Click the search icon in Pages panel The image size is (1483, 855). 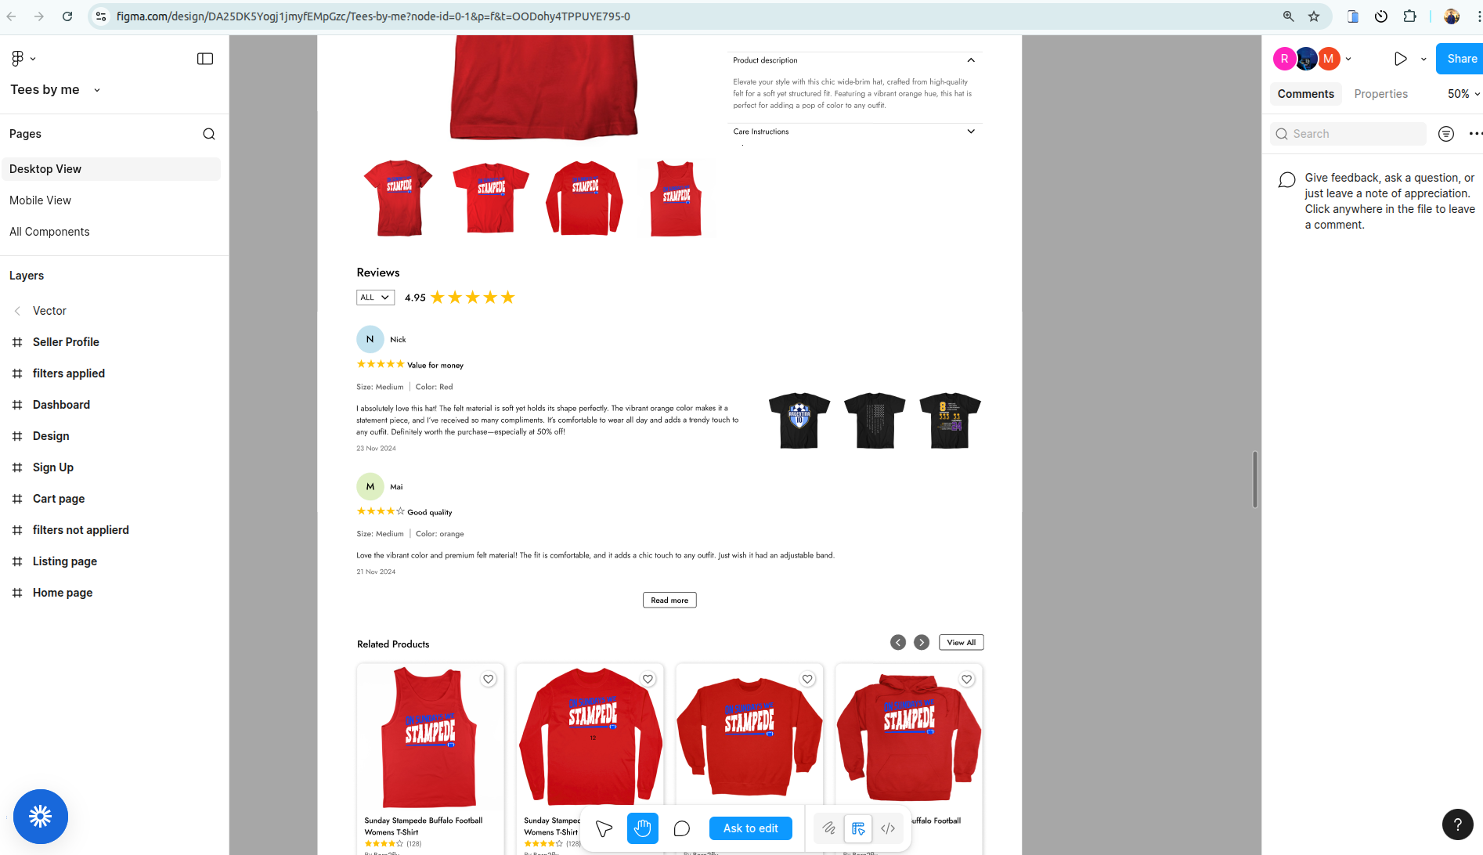209,133
